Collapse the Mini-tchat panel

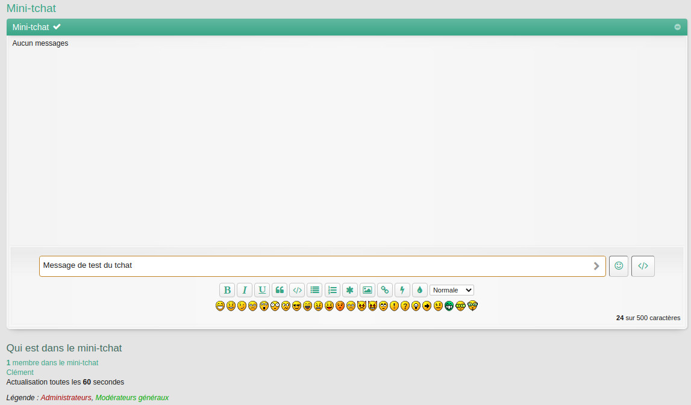pos(677,27)
